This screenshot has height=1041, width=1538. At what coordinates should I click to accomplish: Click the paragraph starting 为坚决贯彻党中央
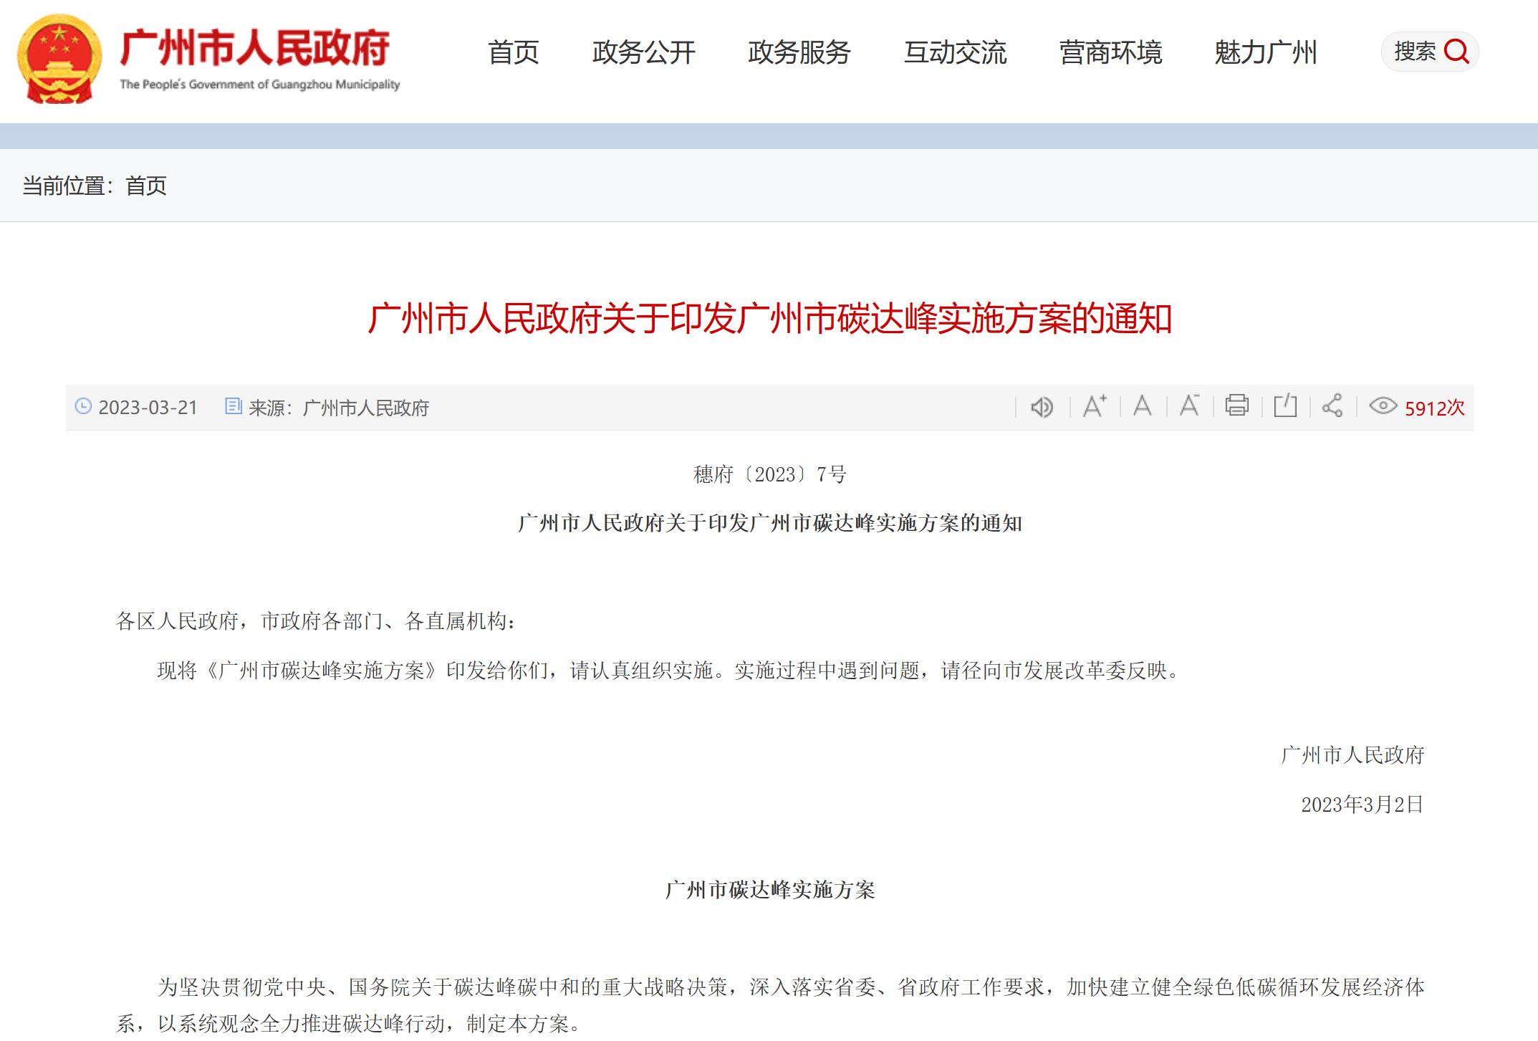tap(770, 1006)
